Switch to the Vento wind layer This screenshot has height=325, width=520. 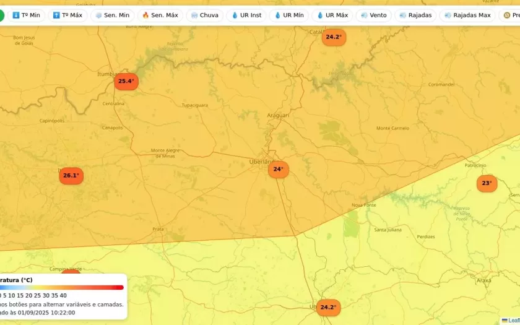click(x=373, y=15)
